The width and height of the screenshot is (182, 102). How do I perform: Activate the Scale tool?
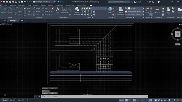point(36,14)
